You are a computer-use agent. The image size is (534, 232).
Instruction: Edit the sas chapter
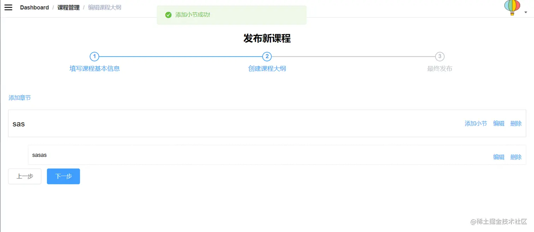tap(499, 123)
